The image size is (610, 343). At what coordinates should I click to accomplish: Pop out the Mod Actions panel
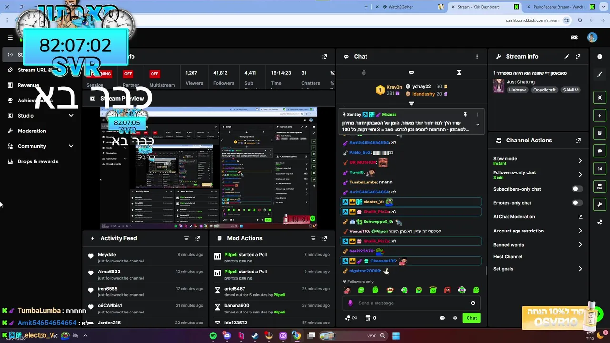pyautogui.click(x=325, y=238)
